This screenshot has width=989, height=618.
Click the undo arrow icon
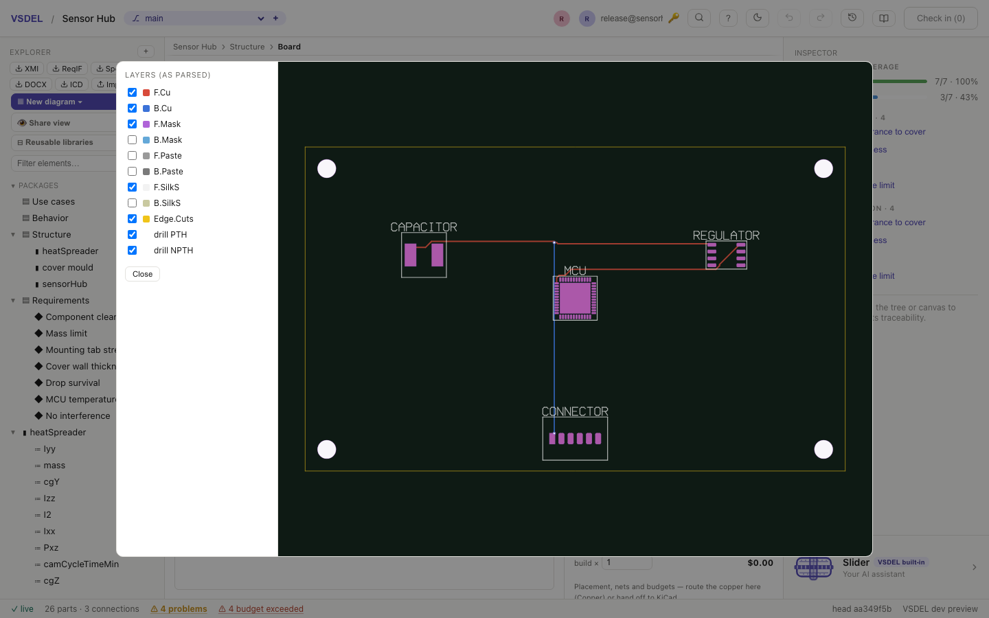(x=789, y=19)
